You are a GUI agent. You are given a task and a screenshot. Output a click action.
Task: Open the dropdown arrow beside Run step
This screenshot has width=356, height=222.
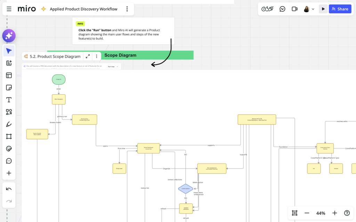(x=117, y=66)
